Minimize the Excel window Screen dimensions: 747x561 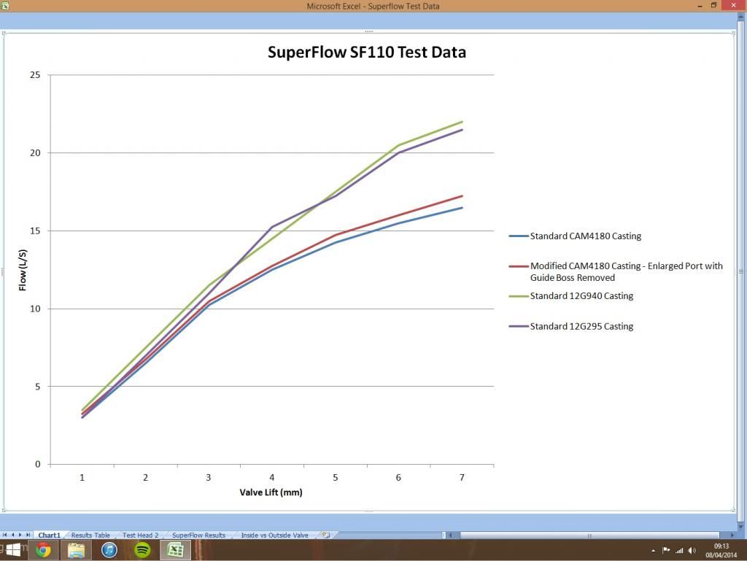click(x=700, y=6)
